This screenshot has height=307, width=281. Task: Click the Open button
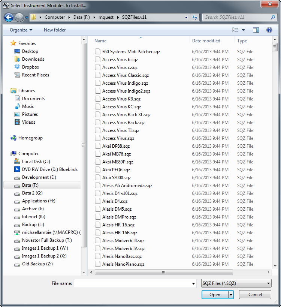(215, 295)
